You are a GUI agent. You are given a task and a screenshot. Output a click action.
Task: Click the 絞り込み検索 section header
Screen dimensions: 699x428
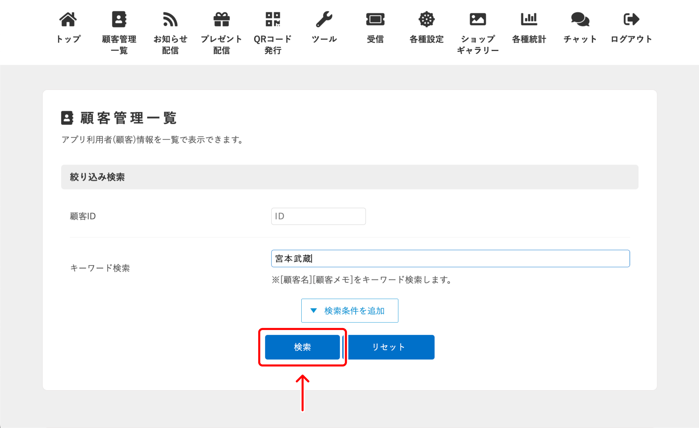(x=349, y=177)
